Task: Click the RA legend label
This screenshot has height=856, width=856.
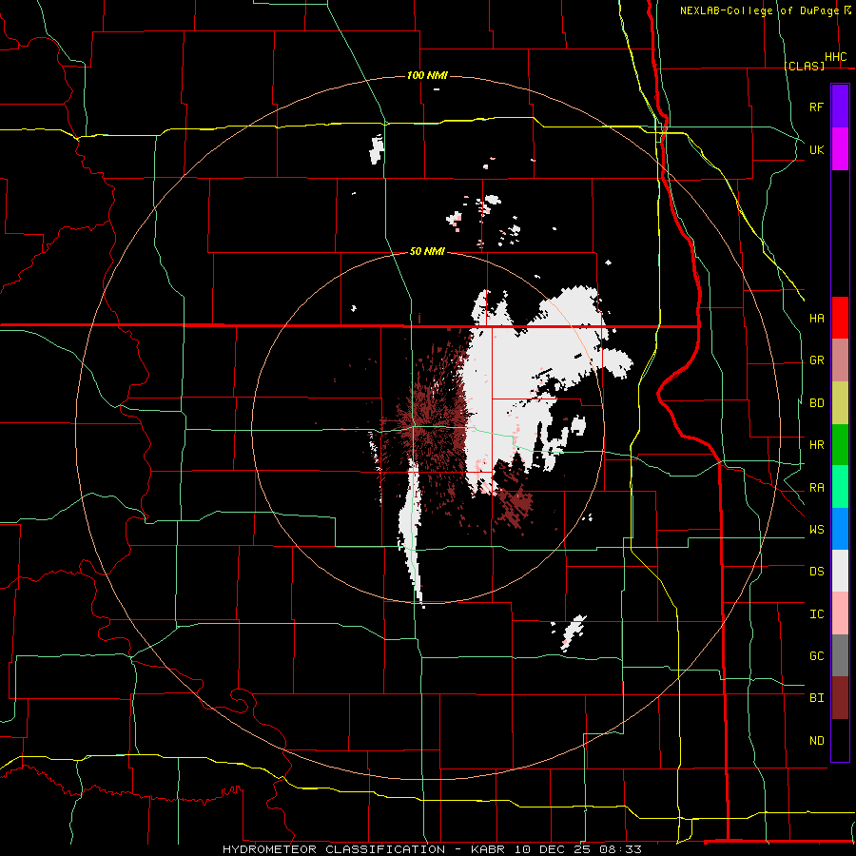Action: pyautogui.click(x=816, y=488)
